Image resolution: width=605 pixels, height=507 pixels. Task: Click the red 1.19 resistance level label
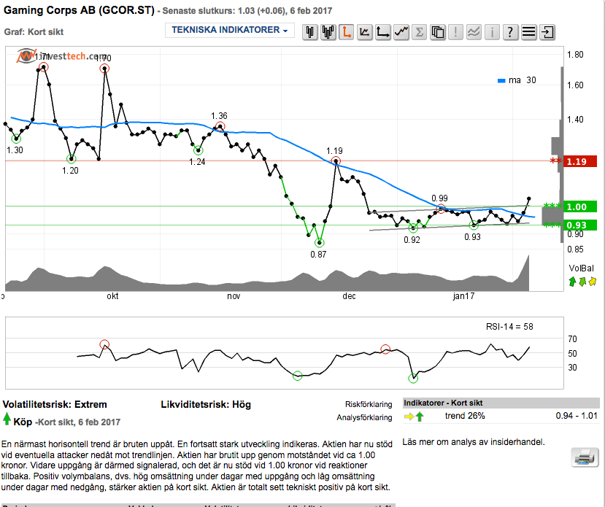580,161
